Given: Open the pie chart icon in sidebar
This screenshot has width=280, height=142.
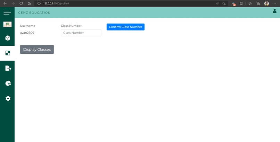Looking at the screenshot, I should (x=8, y=83).
